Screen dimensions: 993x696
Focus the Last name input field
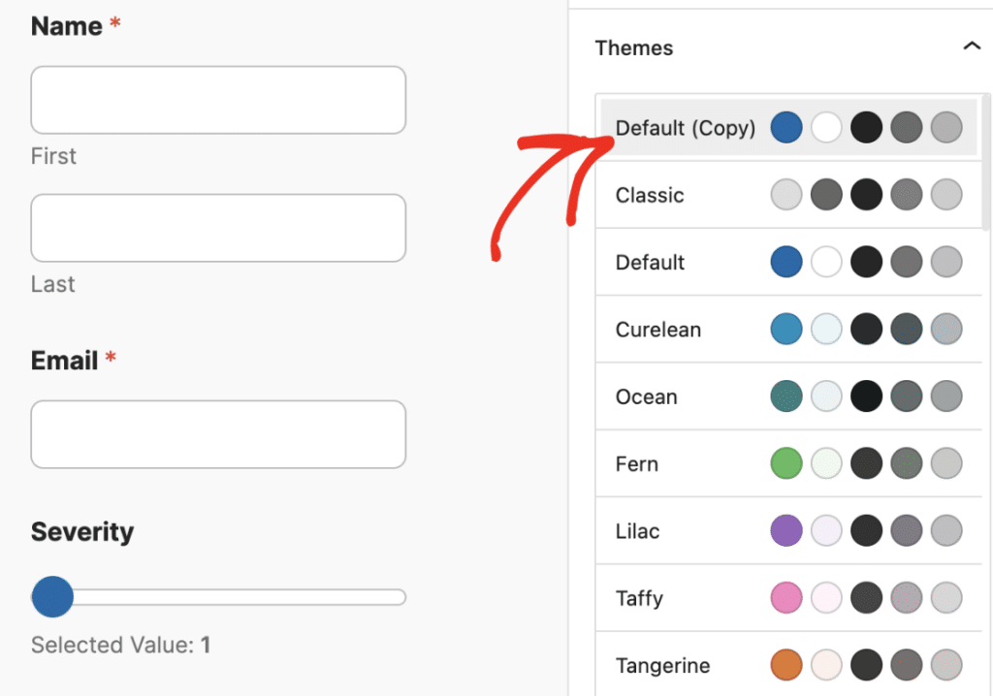218,228
